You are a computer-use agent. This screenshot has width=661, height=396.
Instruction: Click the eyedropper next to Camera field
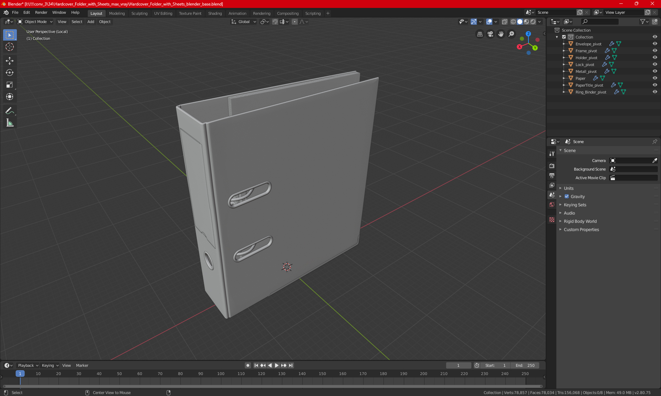(x=654, y=161)
